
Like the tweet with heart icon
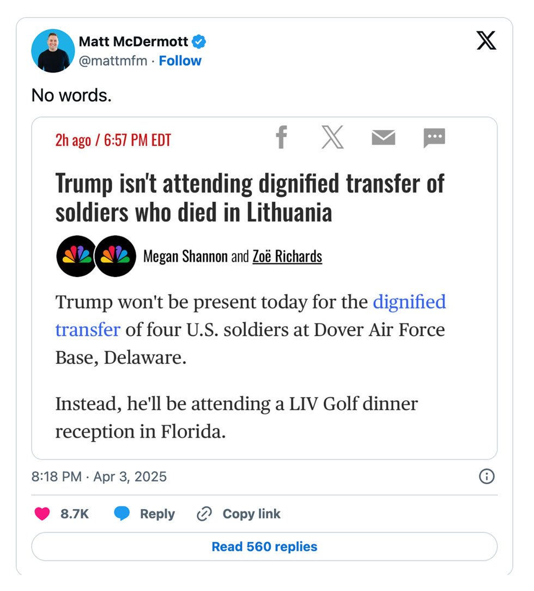pyautogui.click(x=42, y=514)
